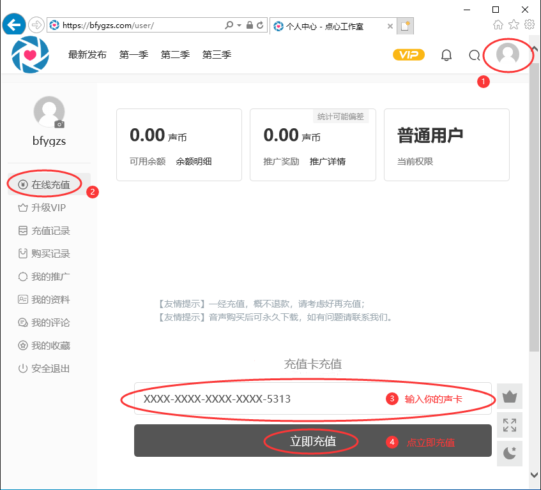Viewport: 541px width, 490px height.
Task: Open 推广详情 link
Action: coord(328,161)
